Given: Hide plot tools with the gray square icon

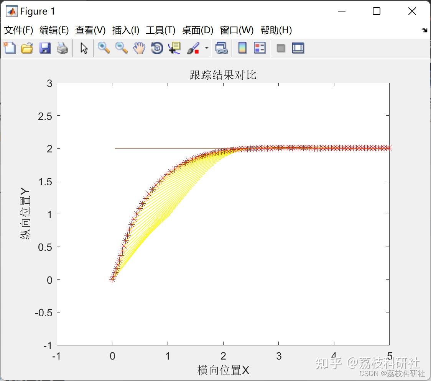Looking at the screenshot, I should tap(281, 48).
